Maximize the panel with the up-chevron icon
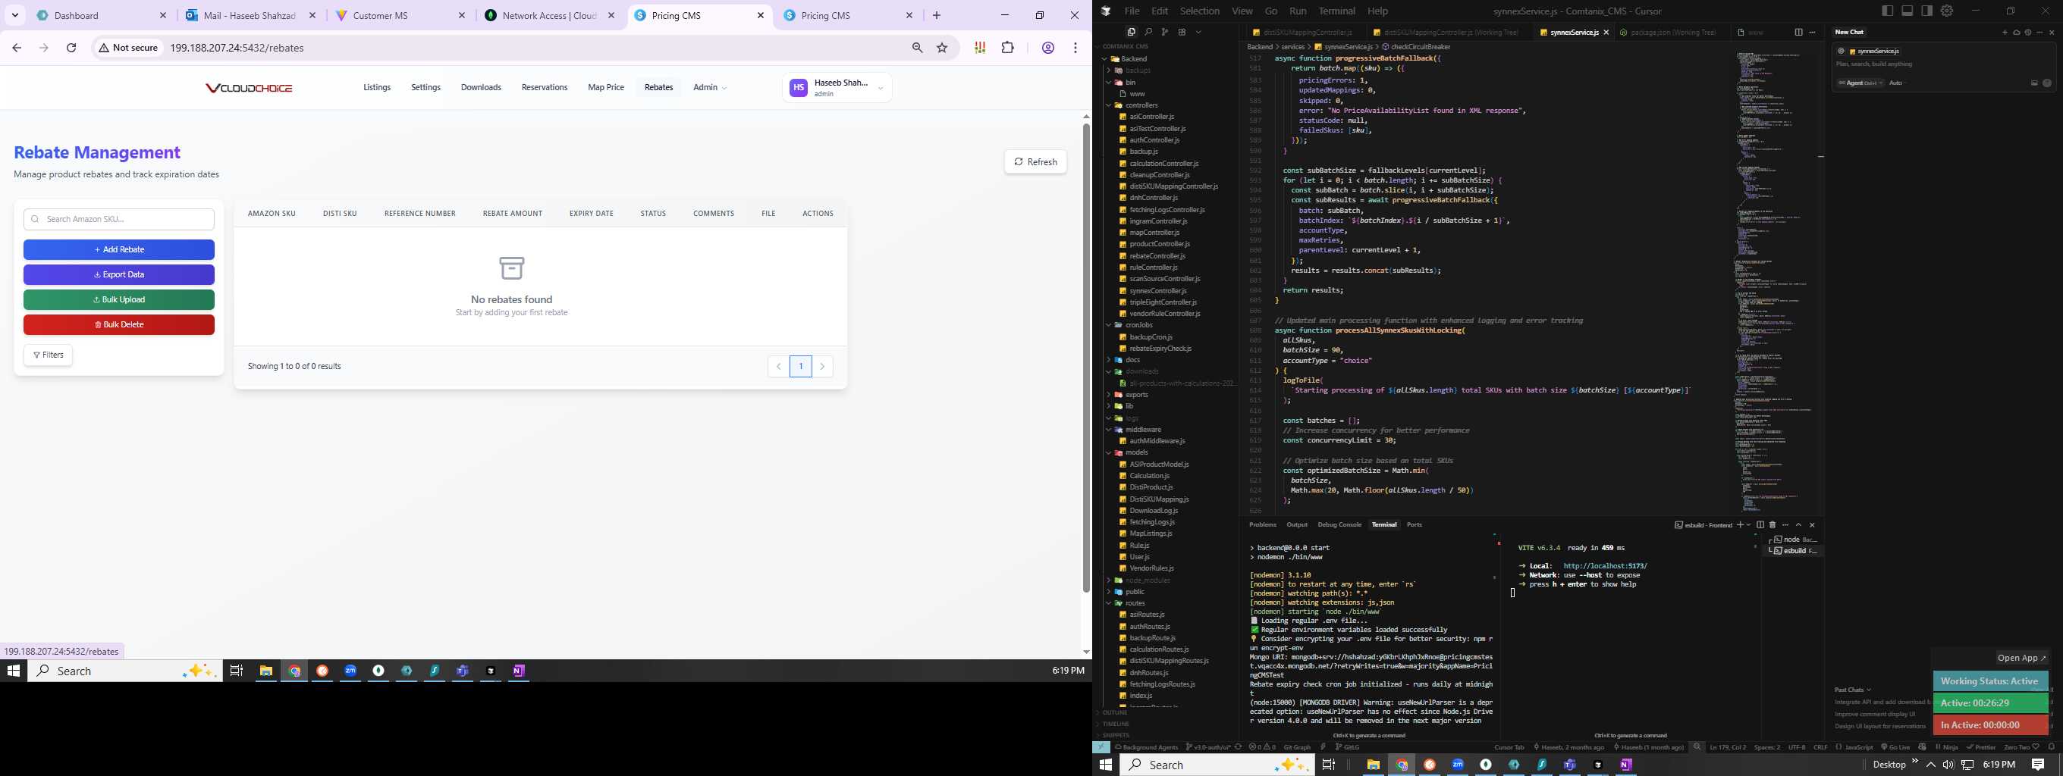Image resolution: width=2063 pixels, height=776 pixels. [1798, 525]
